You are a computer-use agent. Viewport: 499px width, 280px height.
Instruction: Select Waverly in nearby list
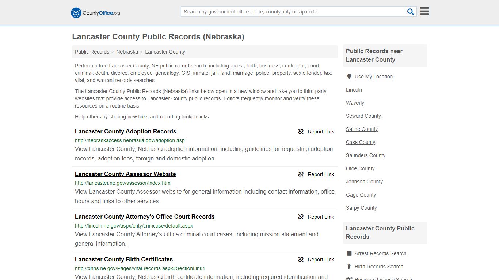pos(355,103)
